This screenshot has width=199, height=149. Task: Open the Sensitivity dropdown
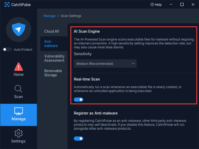105,64
